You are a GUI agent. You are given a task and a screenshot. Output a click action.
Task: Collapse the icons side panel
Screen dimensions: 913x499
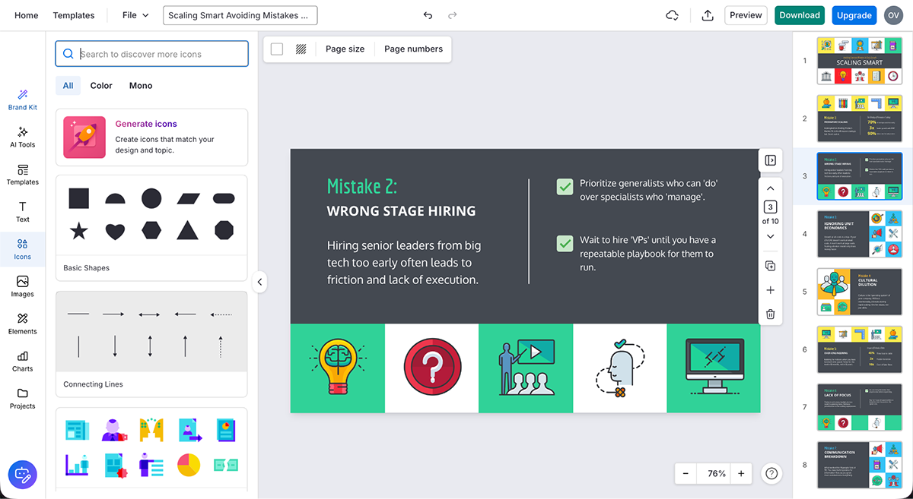point(259,282)
